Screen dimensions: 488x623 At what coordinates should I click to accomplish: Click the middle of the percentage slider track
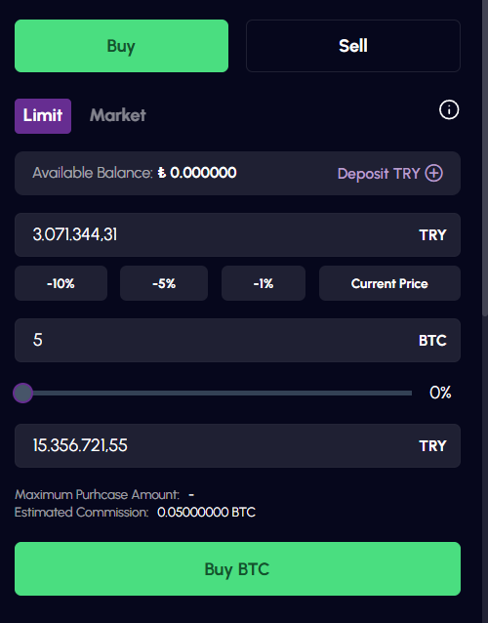pyautogui.click(x=218, y=393)
